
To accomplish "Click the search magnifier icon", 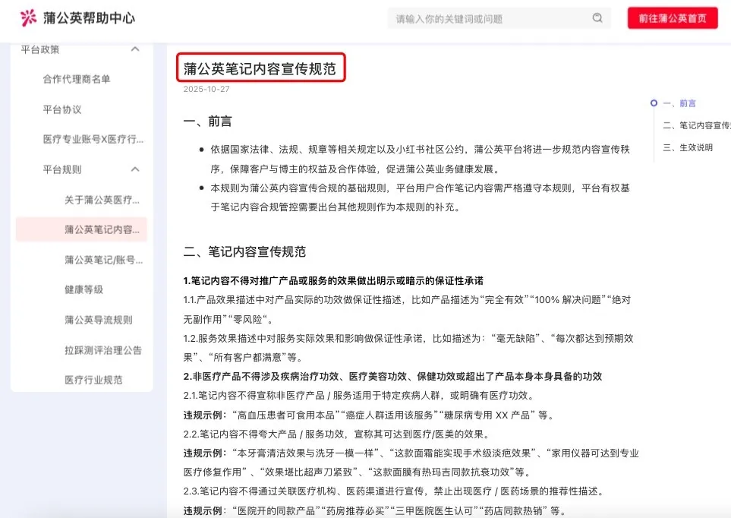I will (x=597, y=18).
